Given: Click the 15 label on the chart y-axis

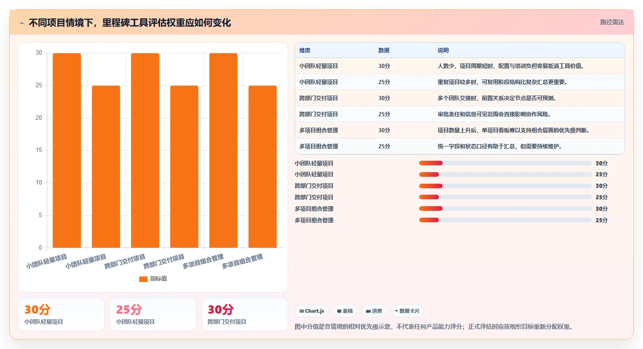Looking at the screenshot, I should click(39, 151).
